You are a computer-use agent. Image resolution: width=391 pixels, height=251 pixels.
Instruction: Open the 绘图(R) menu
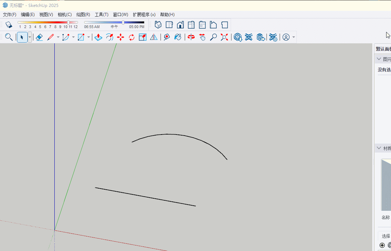tap(83, 15)
